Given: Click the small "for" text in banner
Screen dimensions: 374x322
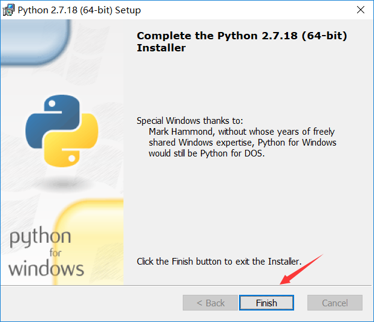Looking at the screenshot, I should [55, 253].
